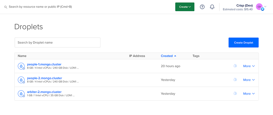
Task: Expand the More menu for people-2.mongo.cluster
Action: coord(249,80)
